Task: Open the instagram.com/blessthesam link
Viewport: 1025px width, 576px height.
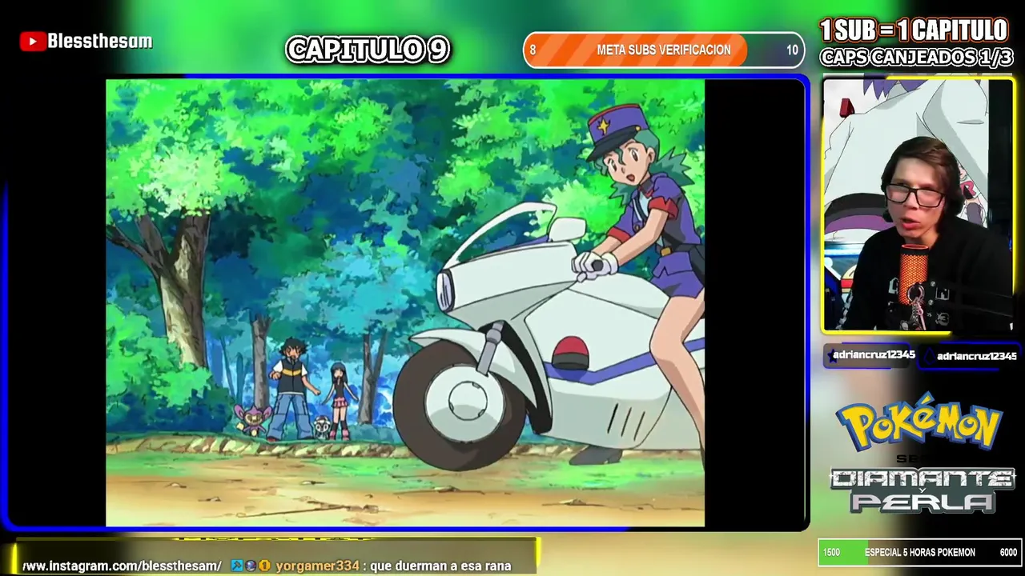Action: [x=122, y=566]
